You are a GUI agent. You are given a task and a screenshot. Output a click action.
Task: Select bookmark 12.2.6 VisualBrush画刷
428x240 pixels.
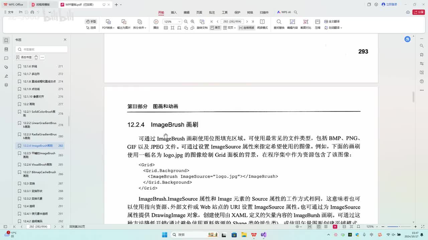40,165
